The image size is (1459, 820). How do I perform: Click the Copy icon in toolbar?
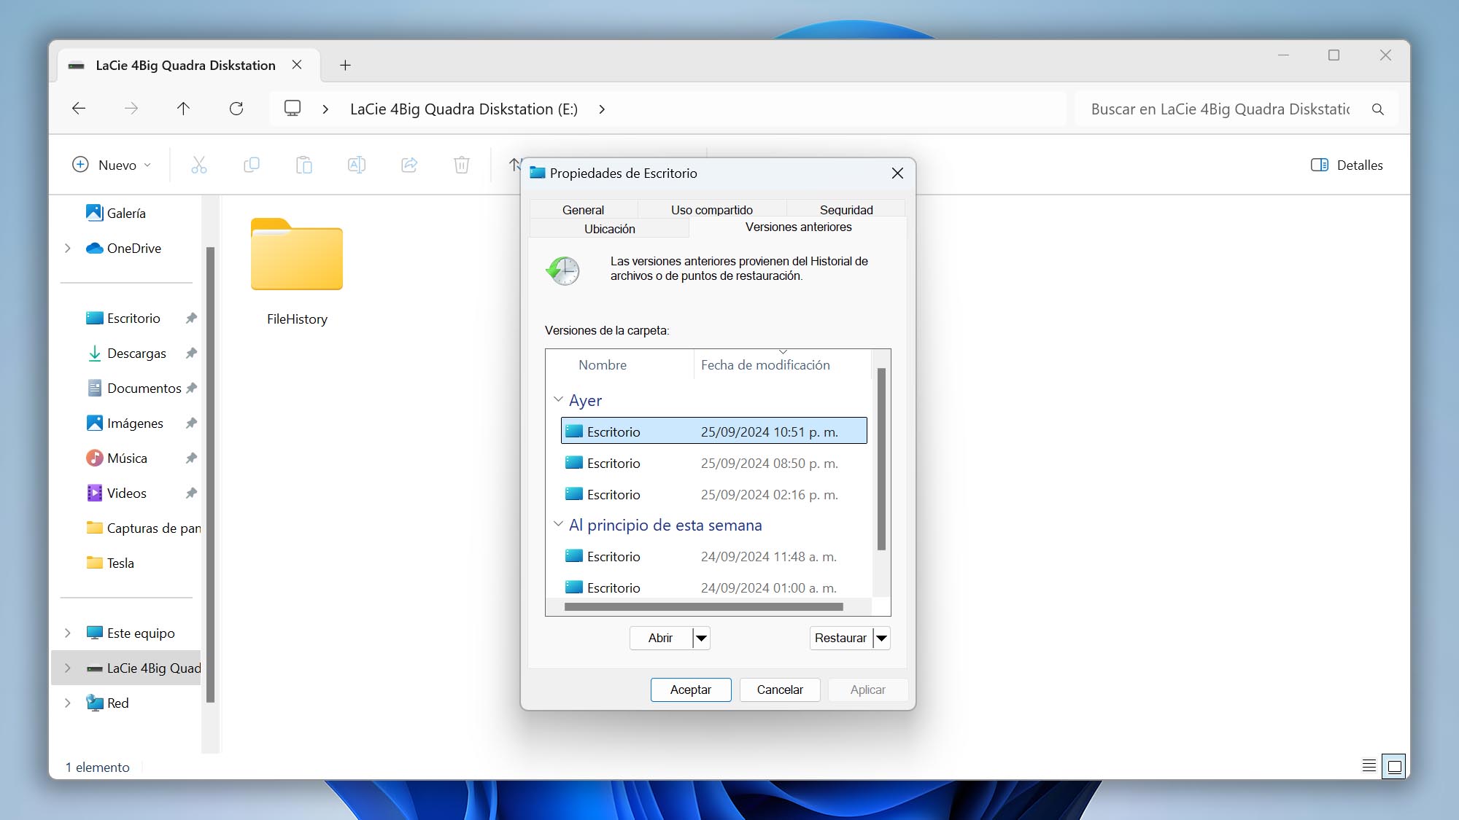coord(252,165)
